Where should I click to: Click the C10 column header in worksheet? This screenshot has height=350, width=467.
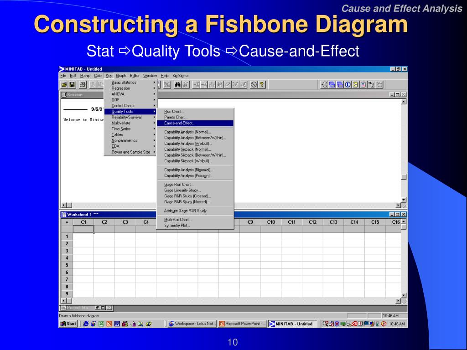point(271,222)
